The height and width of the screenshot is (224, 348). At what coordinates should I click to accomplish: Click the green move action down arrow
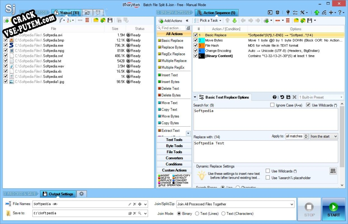[234, 21]
